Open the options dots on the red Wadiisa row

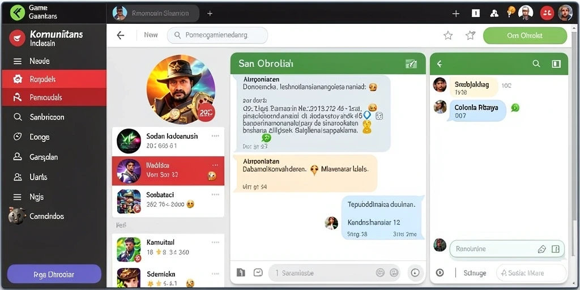pos(215,165)
